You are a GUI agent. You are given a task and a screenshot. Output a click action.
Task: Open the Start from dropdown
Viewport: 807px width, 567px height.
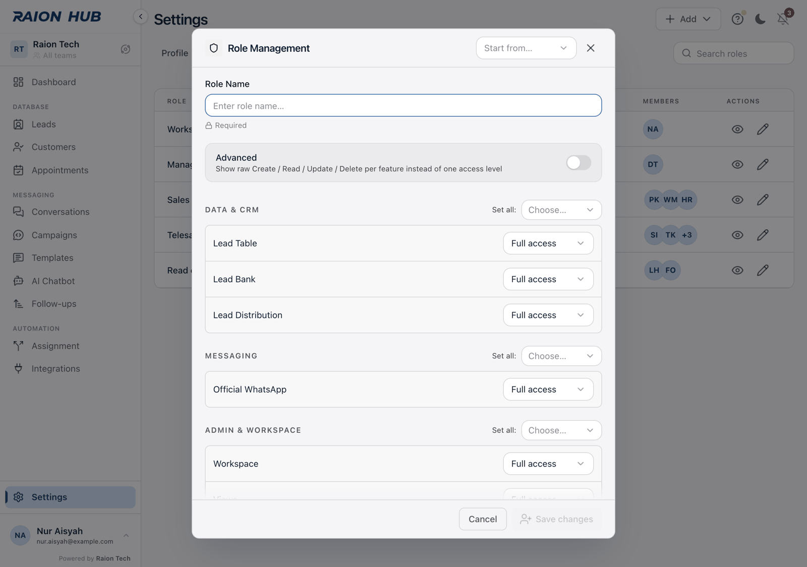click(526, 48)
